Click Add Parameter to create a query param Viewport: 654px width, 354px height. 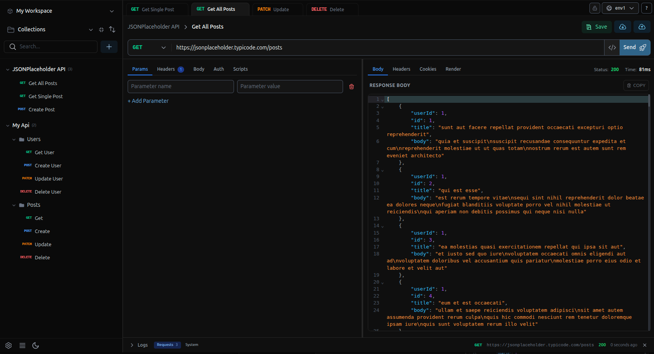tap(148, 100)
